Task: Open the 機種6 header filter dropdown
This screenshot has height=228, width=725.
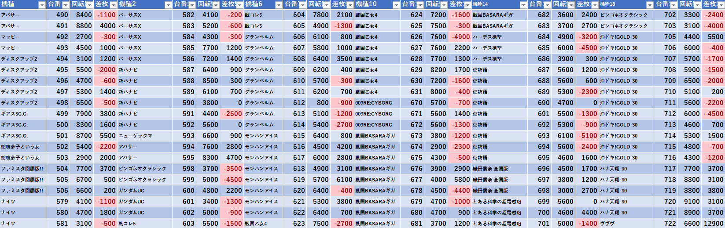Action: [x=279, y=5]
